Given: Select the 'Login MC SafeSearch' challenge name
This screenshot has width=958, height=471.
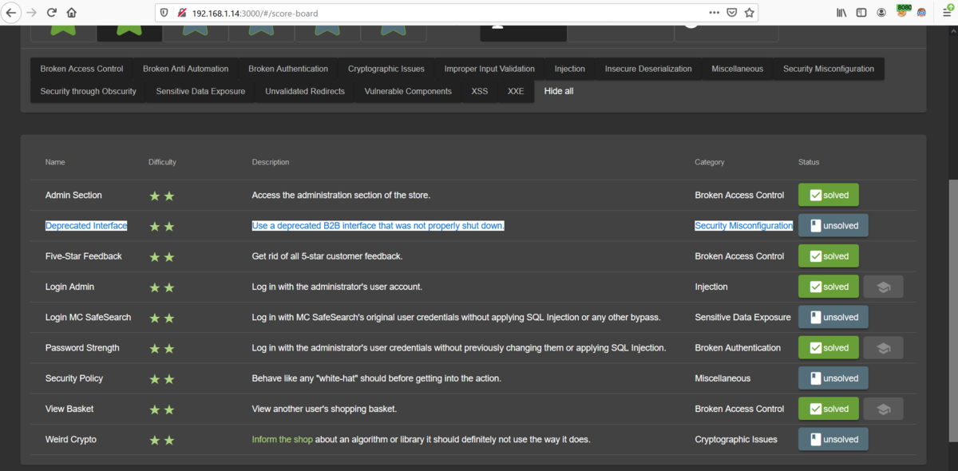Looking at the screenshot, I should [x=88, y=318].
